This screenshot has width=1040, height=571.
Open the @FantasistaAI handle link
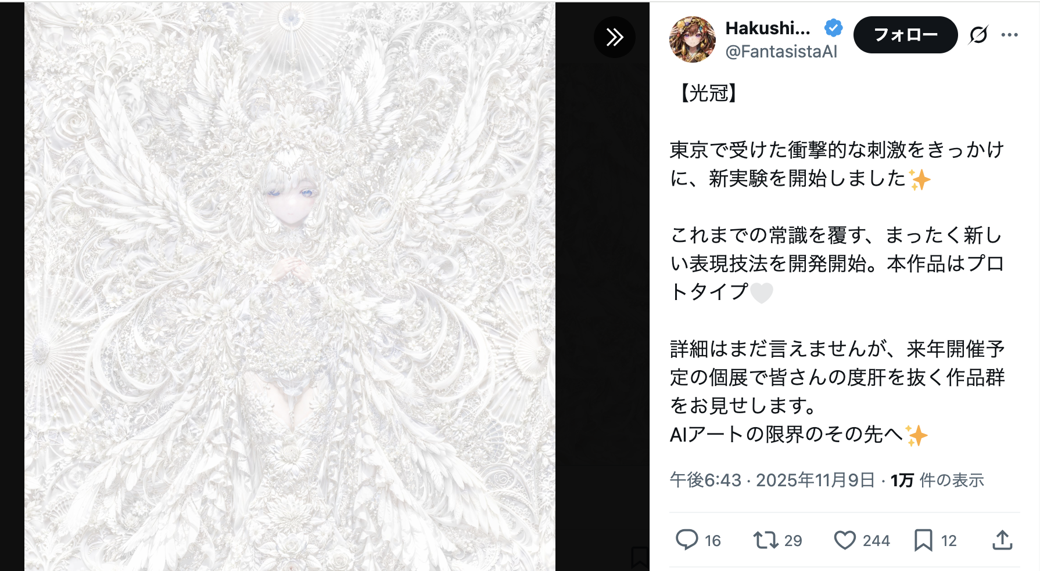781,52
